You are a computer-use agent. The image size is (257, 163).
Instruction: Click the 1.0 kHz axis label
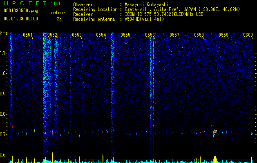pos(3,73)
